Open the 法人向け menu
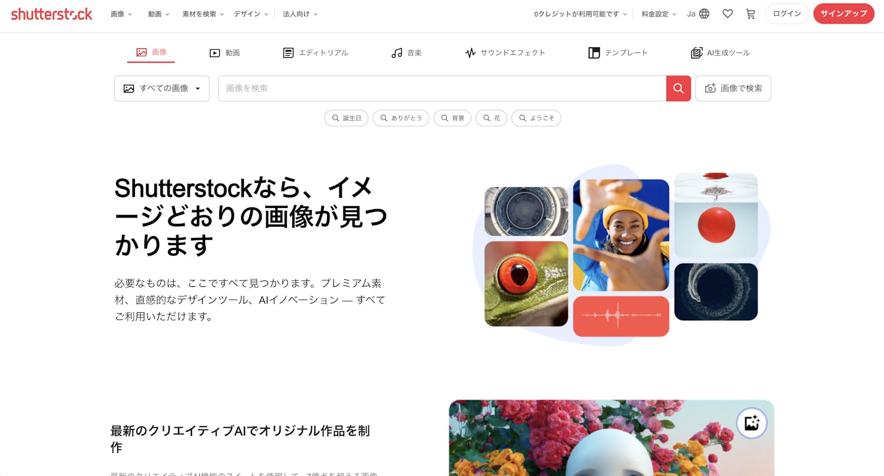 pyautogui.click(x=300, y=14)
